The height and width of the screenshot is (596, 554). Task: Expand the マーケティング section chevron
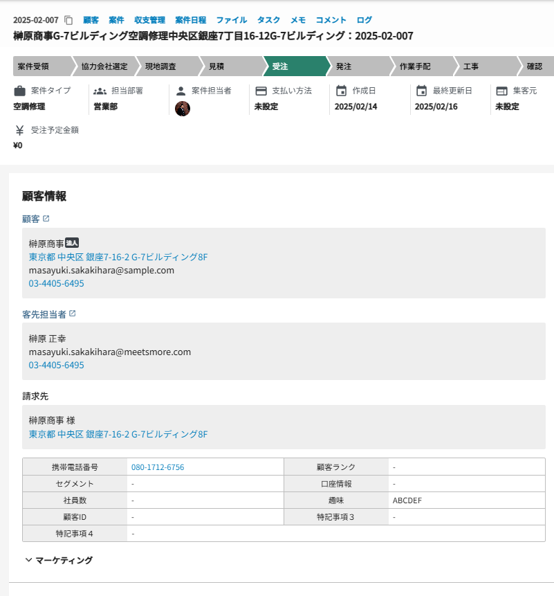(x=28, y=560)
